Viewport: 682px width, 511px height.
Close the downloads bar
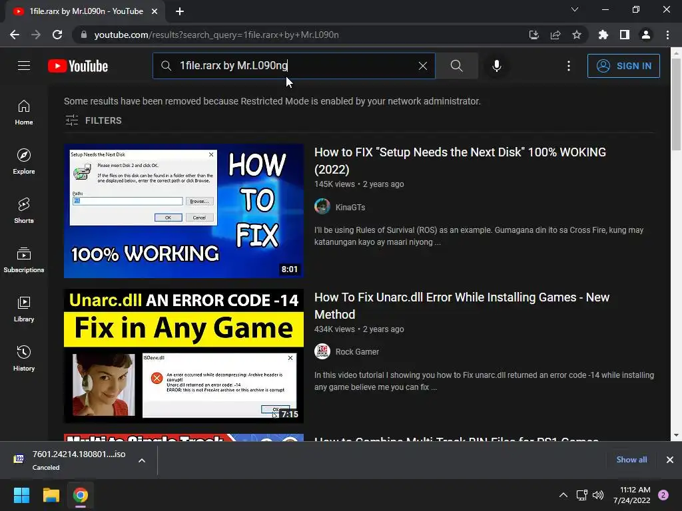[670, 460]
